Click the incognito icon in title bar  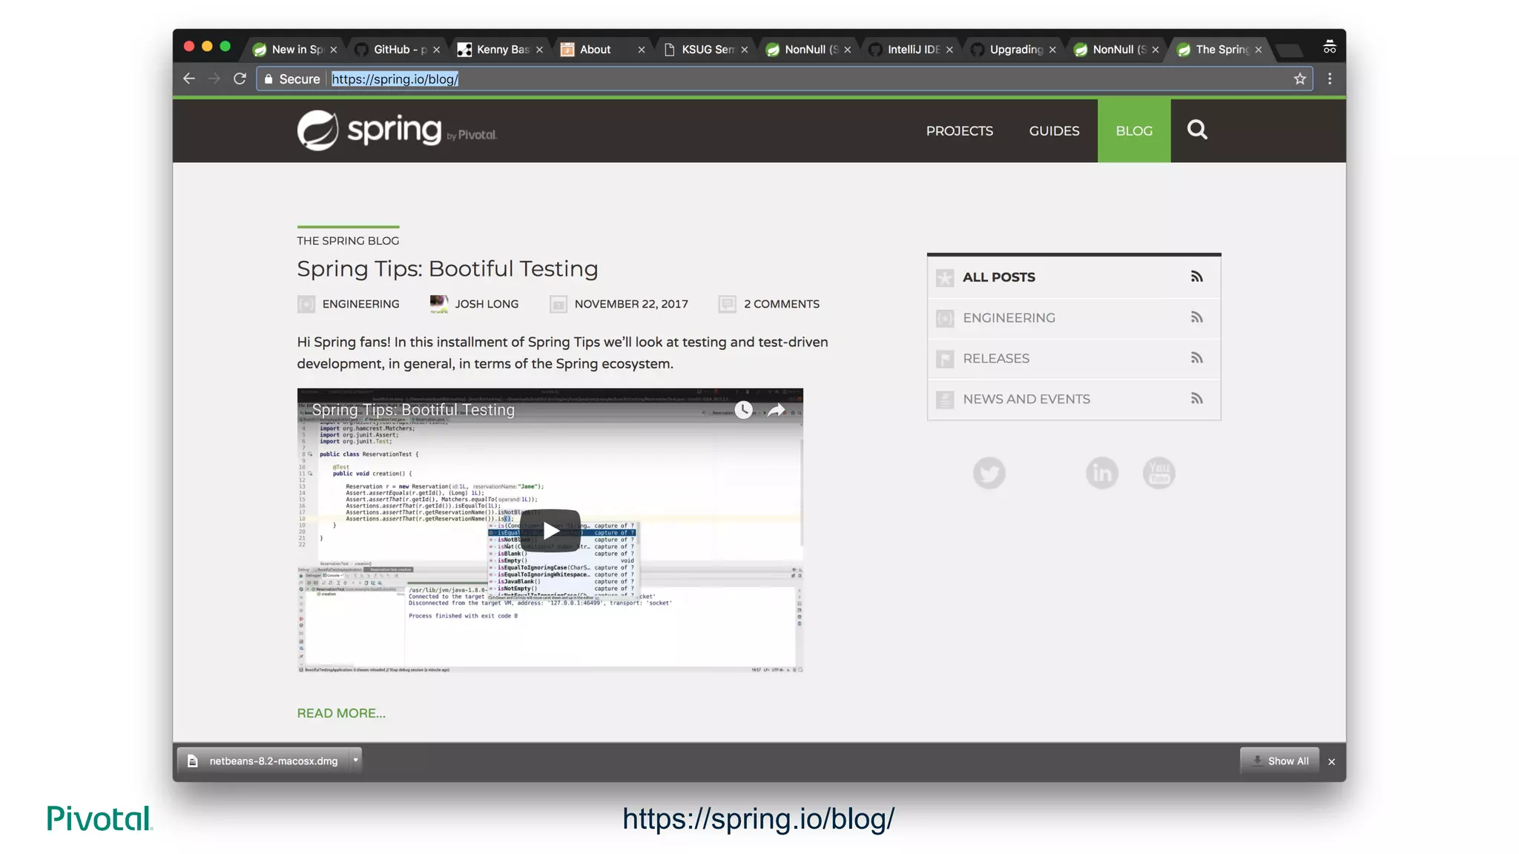pos(1329,47)
